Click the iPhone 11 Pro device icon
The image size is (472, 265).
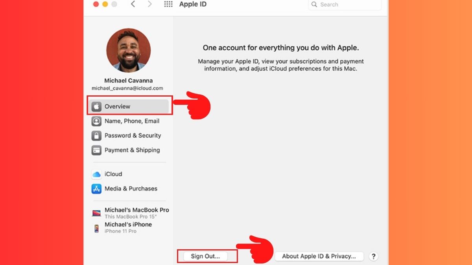coord(96,228)
